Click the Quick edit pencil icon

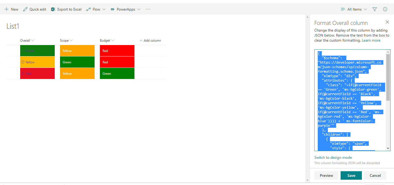(25, 9)
